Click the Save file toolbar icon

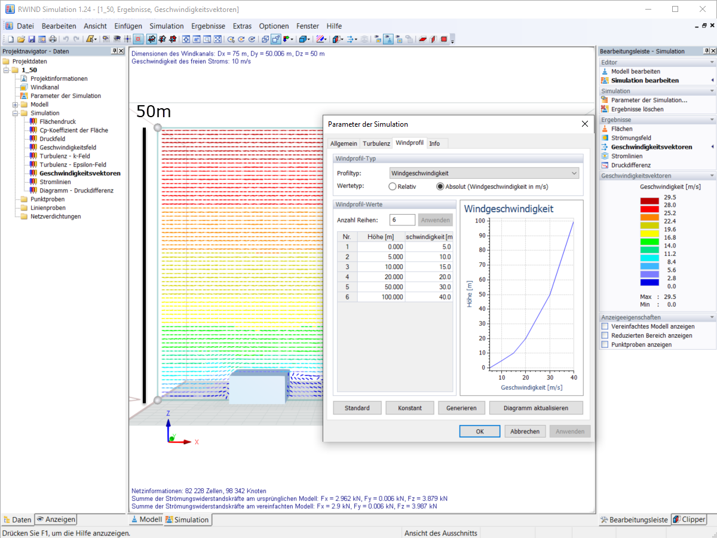click(x=32, y=39)
